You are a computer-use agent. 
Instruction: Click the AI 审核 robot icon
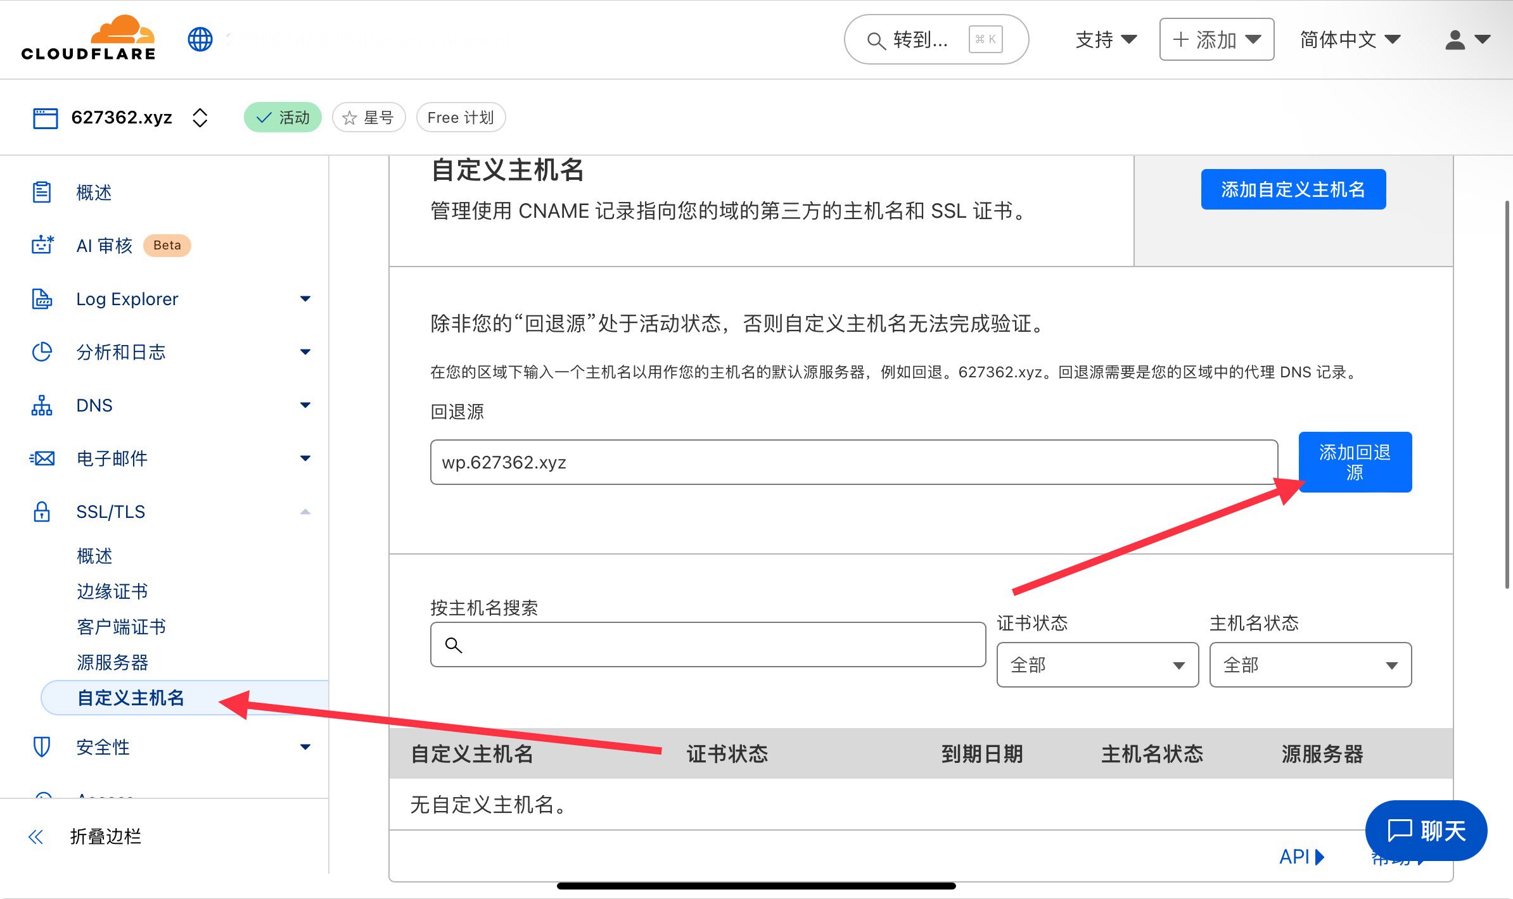[42, 245]
